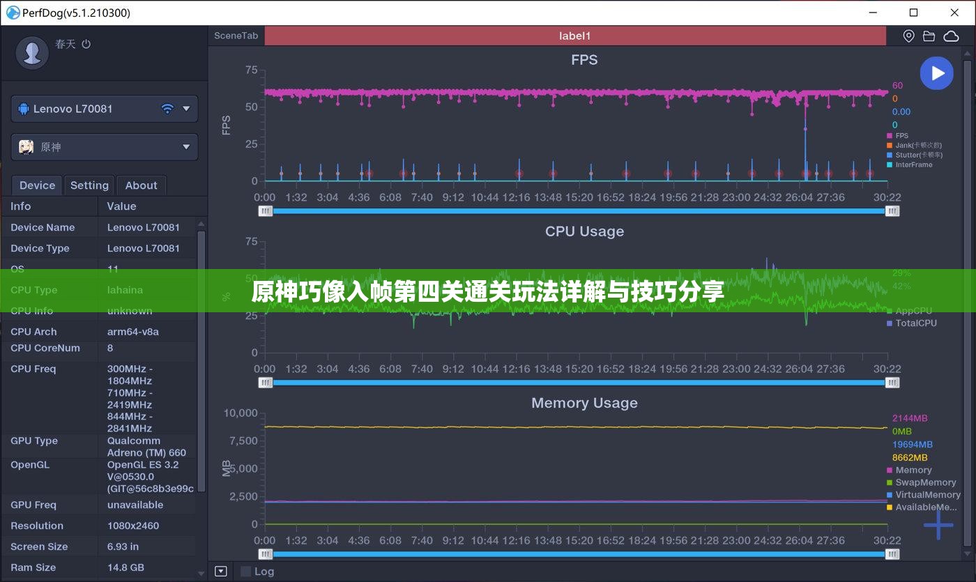The width and height of the screenshot is (976, 582).
Task: Click the Value column header
Action: coord(121,206)
